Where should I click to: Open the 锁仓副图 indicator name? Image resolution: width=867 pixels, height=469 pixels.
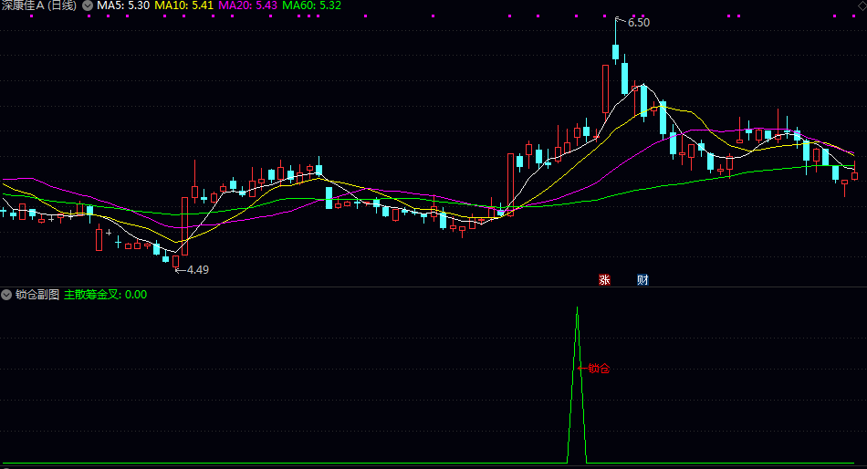pos(37,294)
